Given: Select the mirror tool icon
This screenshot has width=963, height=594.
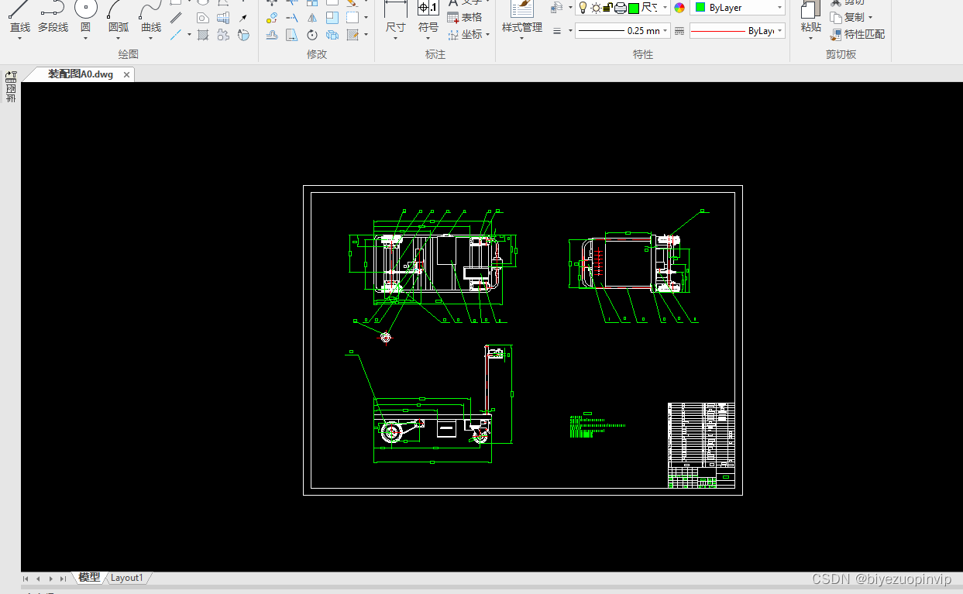Looking at the screenshot, I should [312, 18].
